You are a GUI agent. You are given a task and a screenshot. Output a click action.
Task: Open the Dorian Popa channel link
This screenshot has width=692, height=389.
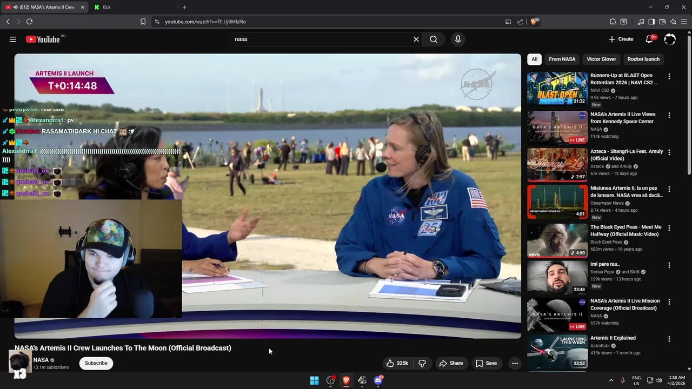tap(603, 272)
